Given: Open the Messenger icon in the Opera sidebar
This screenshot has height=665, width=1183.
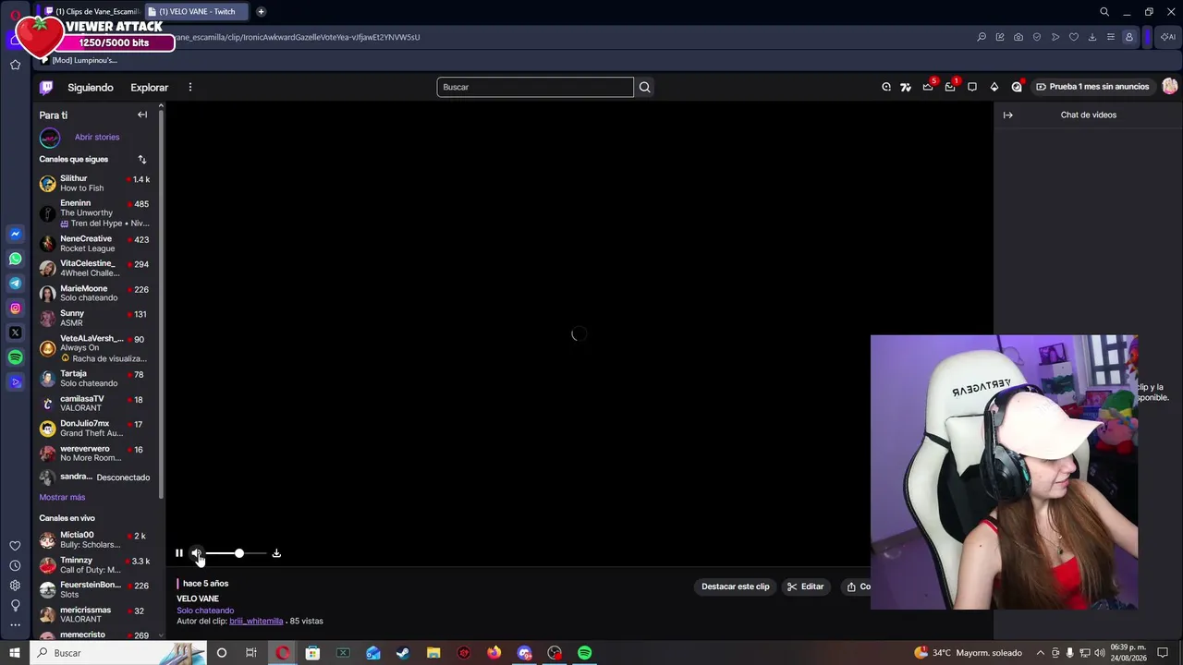Looking at the screenshot, I should point(15,234).
